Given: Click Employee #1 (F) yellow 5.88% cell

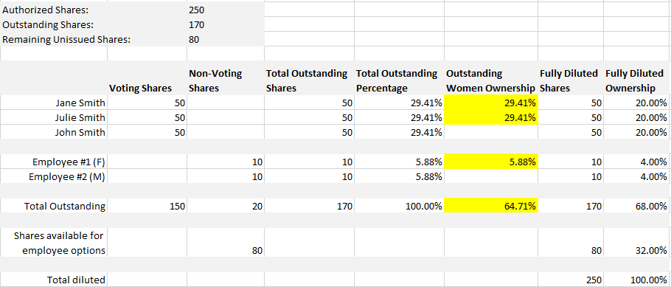Looking at the screenshot, I should coord(491,162).
